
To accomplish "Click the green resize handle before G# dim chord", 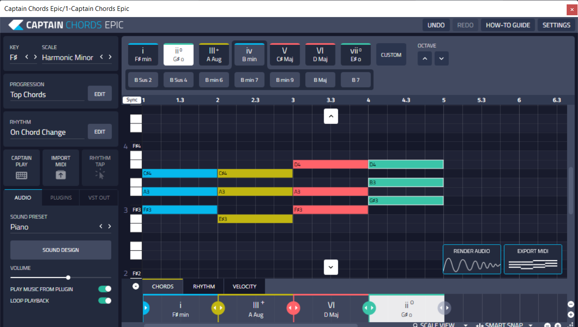I will pos(369,308).
